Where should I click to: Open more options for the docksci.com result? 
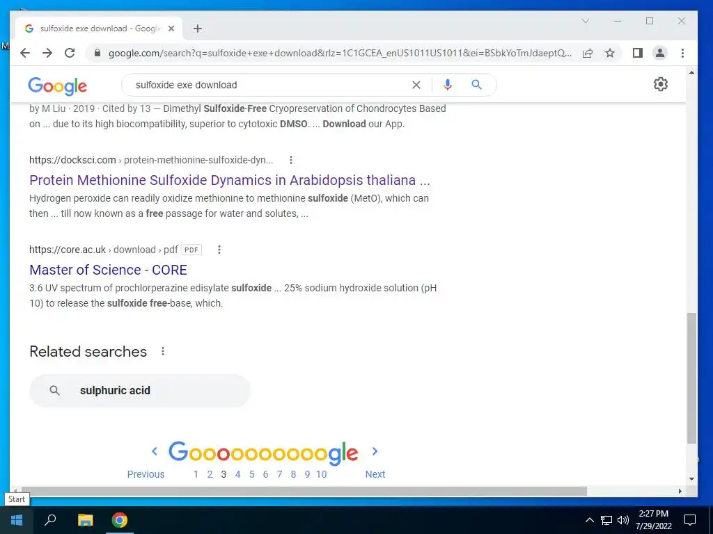point(291,160)
